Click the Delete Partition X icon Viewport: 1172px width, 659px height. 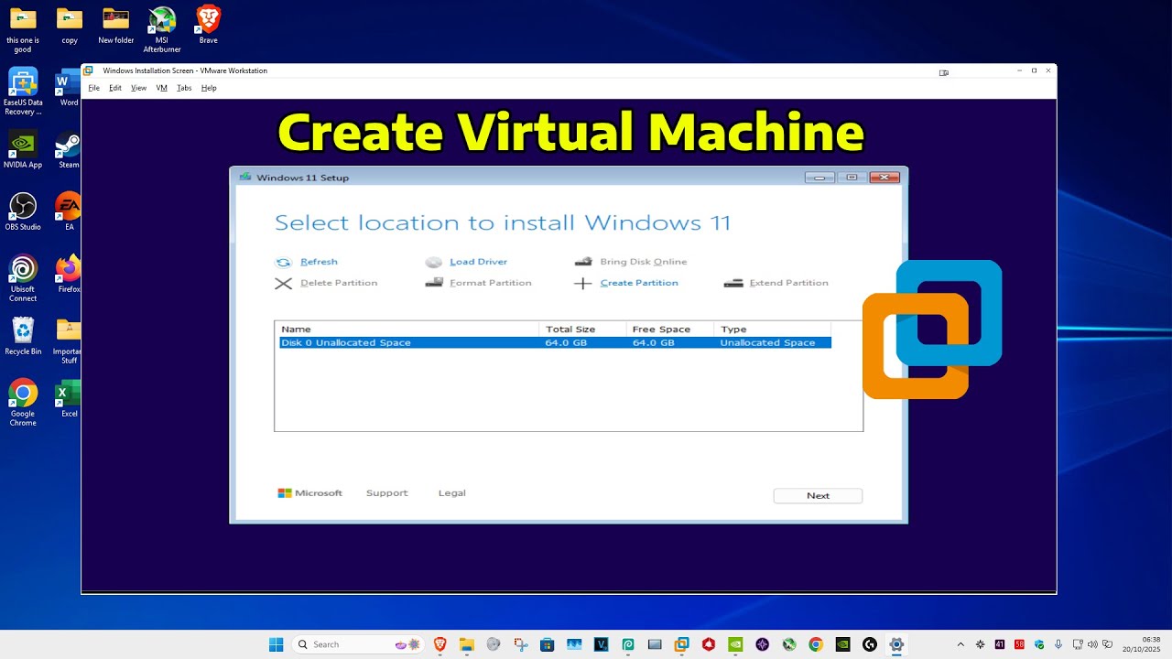(x=284, y=284)
